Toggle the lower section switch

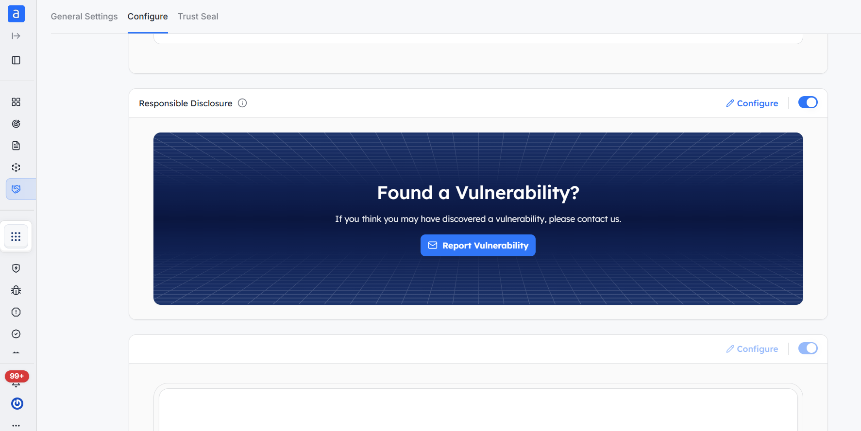pyautogui.click(x=808, y=348)
